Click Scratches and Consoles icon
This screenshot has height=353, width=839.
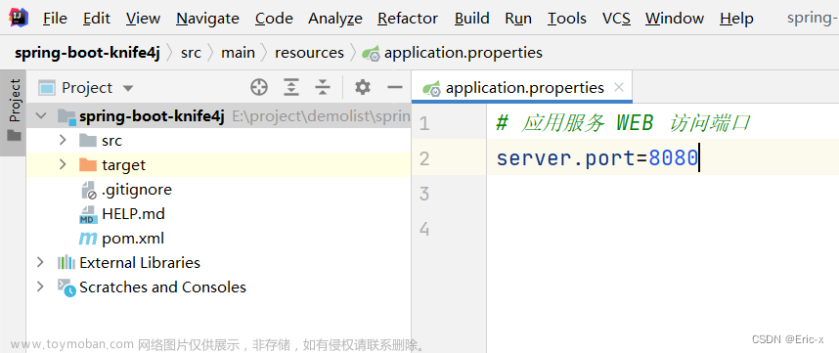pos(66,287)
